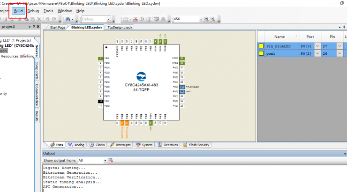Viewport: 347px width, 192px height.
Task: Select the Pin_BlueLED pin 27 on chip
Action: [181, 87]
